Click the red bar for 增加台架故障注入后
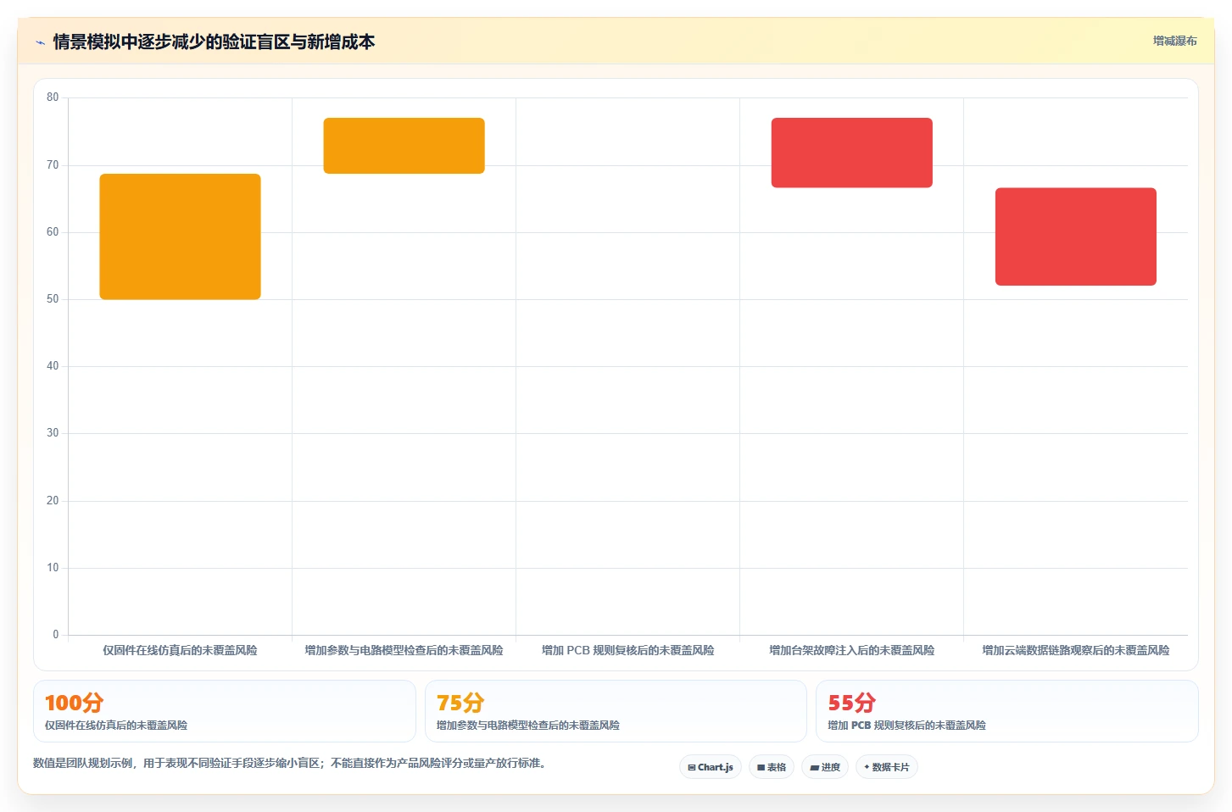The width and height of the screenshot is (1232, 812). click(851, 153)
